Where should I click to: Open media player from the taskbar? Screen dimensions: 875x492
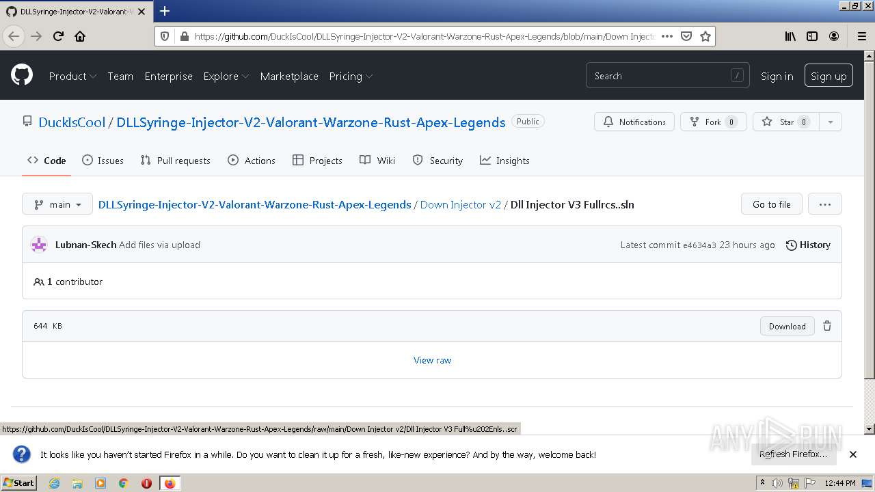coord(100,483)
